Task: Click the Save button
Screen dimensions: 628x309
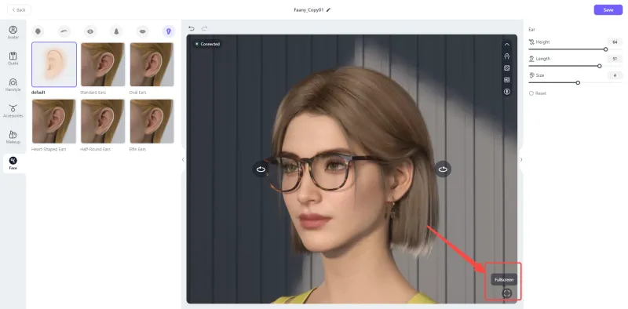Action: [x=608, y=10]
